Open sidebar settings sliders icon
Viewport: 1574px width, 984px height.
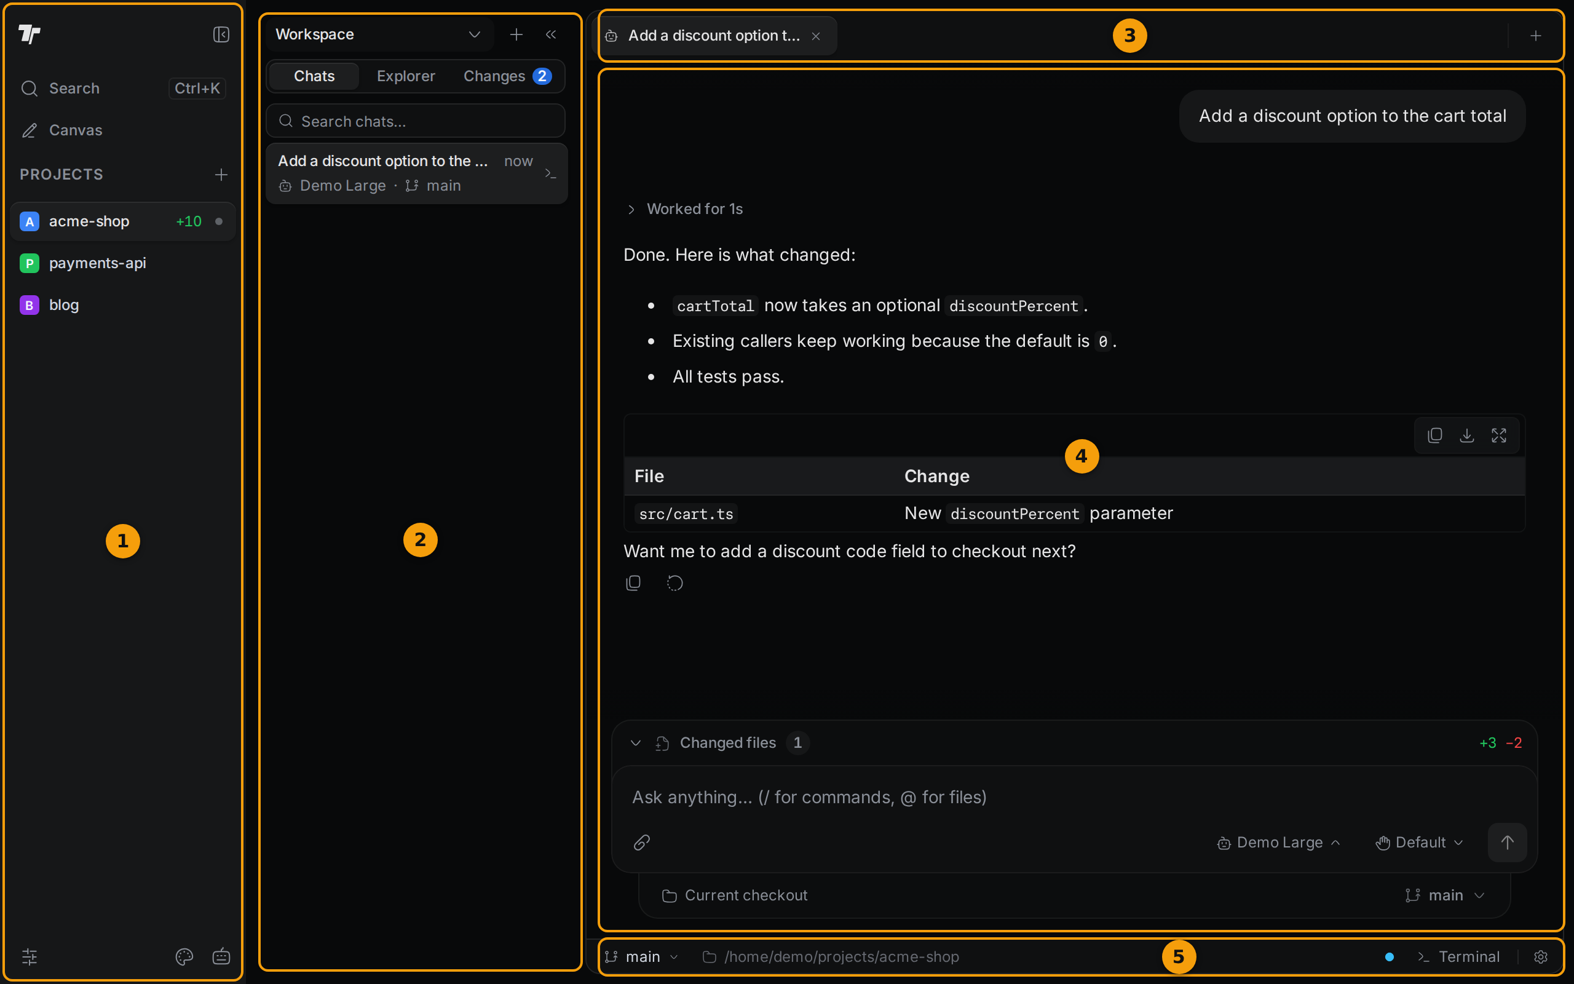[x=30, y=956]
